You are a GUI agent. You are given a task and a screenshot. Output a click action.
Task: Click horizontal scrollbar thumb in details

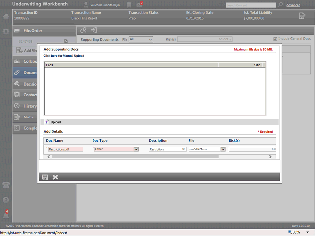[135, 157]
